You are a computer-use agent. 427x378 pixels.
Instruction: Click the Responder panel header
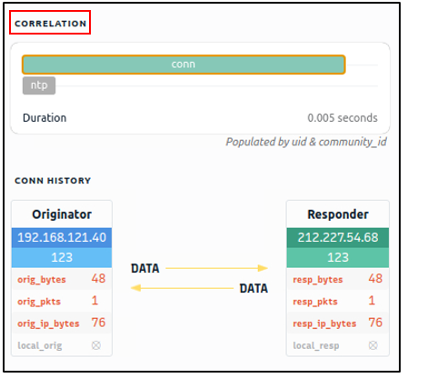338,214
